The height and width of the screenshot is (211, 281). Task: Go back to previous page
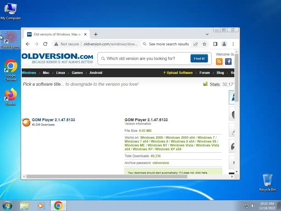28,44
